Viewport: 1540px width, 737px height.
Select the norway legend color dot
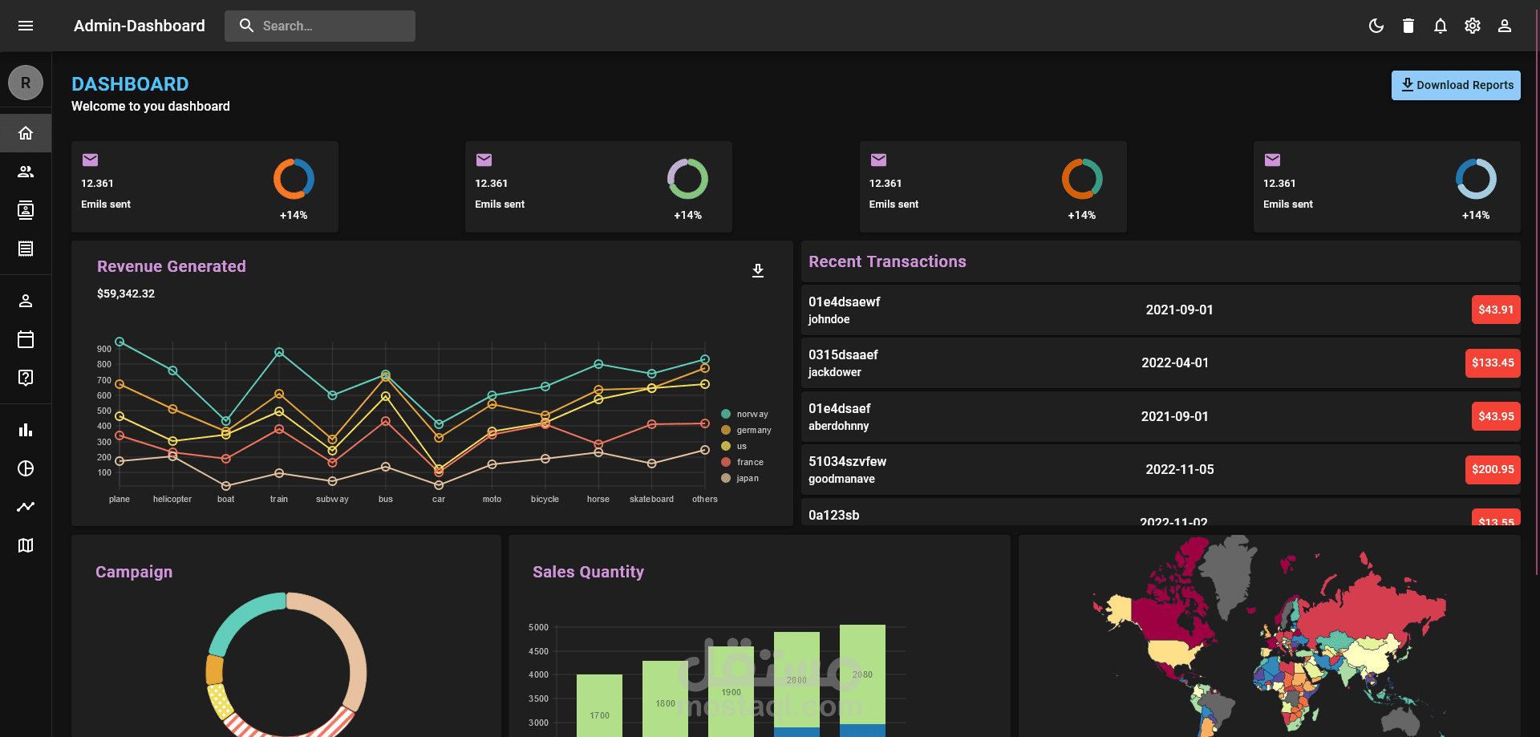(x=726, y=414)
